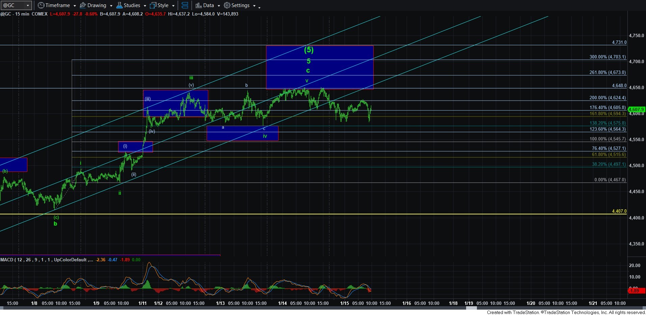This screenshot has width=646, height=315.
Task: Click the @GC 15 min COMEX status text
Action: (x=24, y=14)
